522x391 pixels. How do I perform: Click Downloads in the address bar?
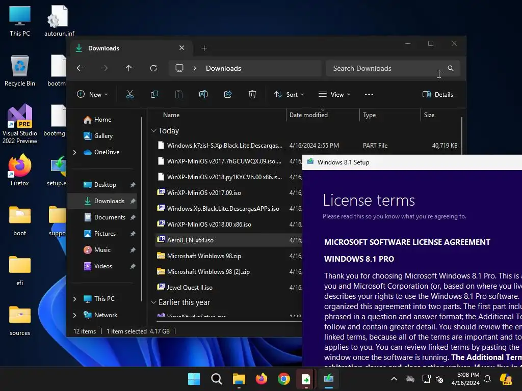click(223, 68)
